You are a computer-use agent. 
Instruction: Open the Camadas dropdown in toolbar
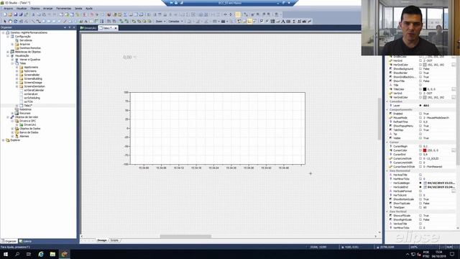(175, 22)
